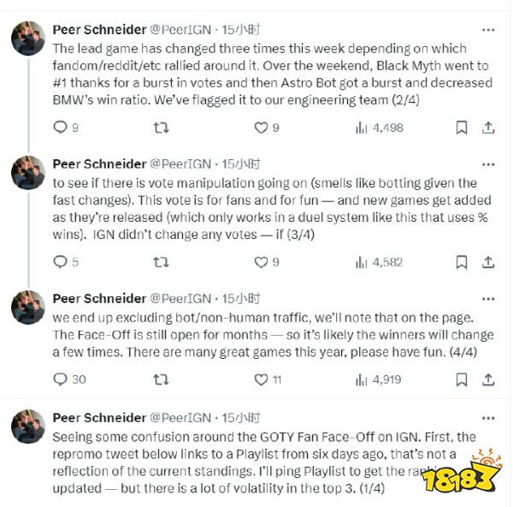Share the (4/4) Face-Off tweet
Screen dimensions: 513x507
point(488,379)
